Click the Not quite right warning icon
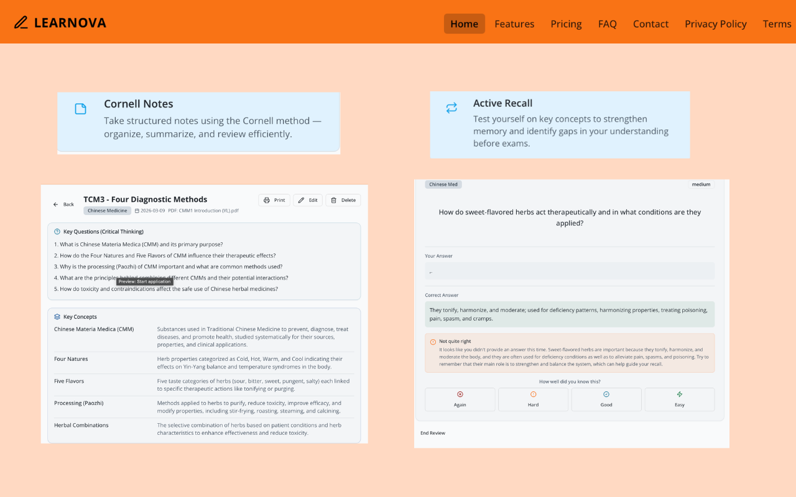The height and width of the screenshot is (497, 796). [x=433, y=342]
